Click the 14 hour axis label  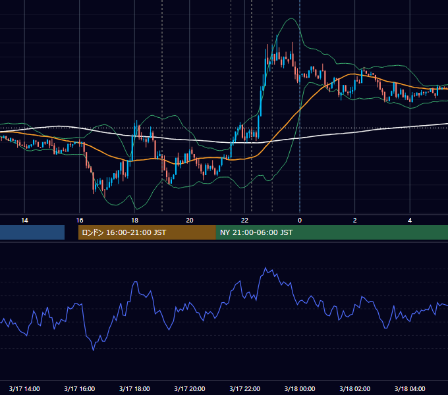tap(24, 221)
